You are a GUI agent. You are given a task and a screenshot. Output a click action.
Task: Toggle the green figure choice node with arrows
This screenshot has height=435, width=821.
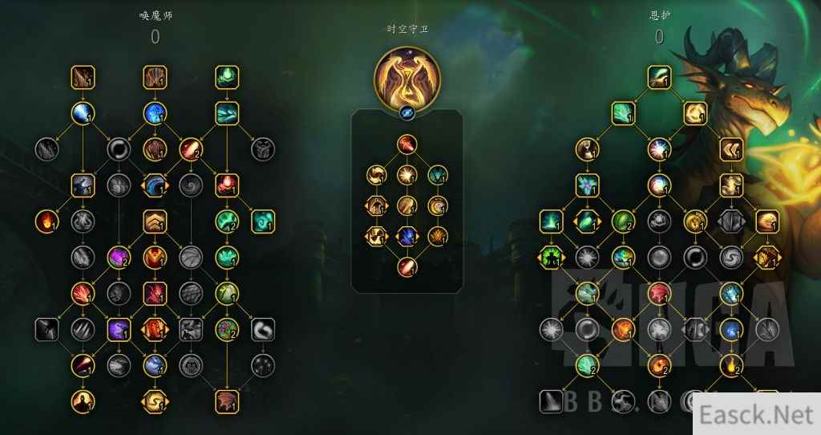pos(551,258)
